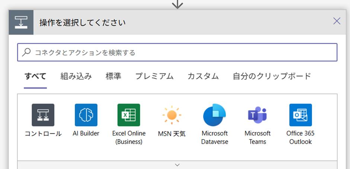Click the operation header icon beside 操作を選択してください
Image resolution: width=350 pixels, height=169 pixels.
click(21, 22)
